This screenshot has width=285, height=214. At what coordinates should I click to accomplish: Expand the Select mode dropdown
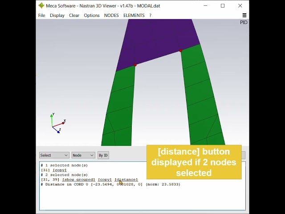[x=54, y=155]
